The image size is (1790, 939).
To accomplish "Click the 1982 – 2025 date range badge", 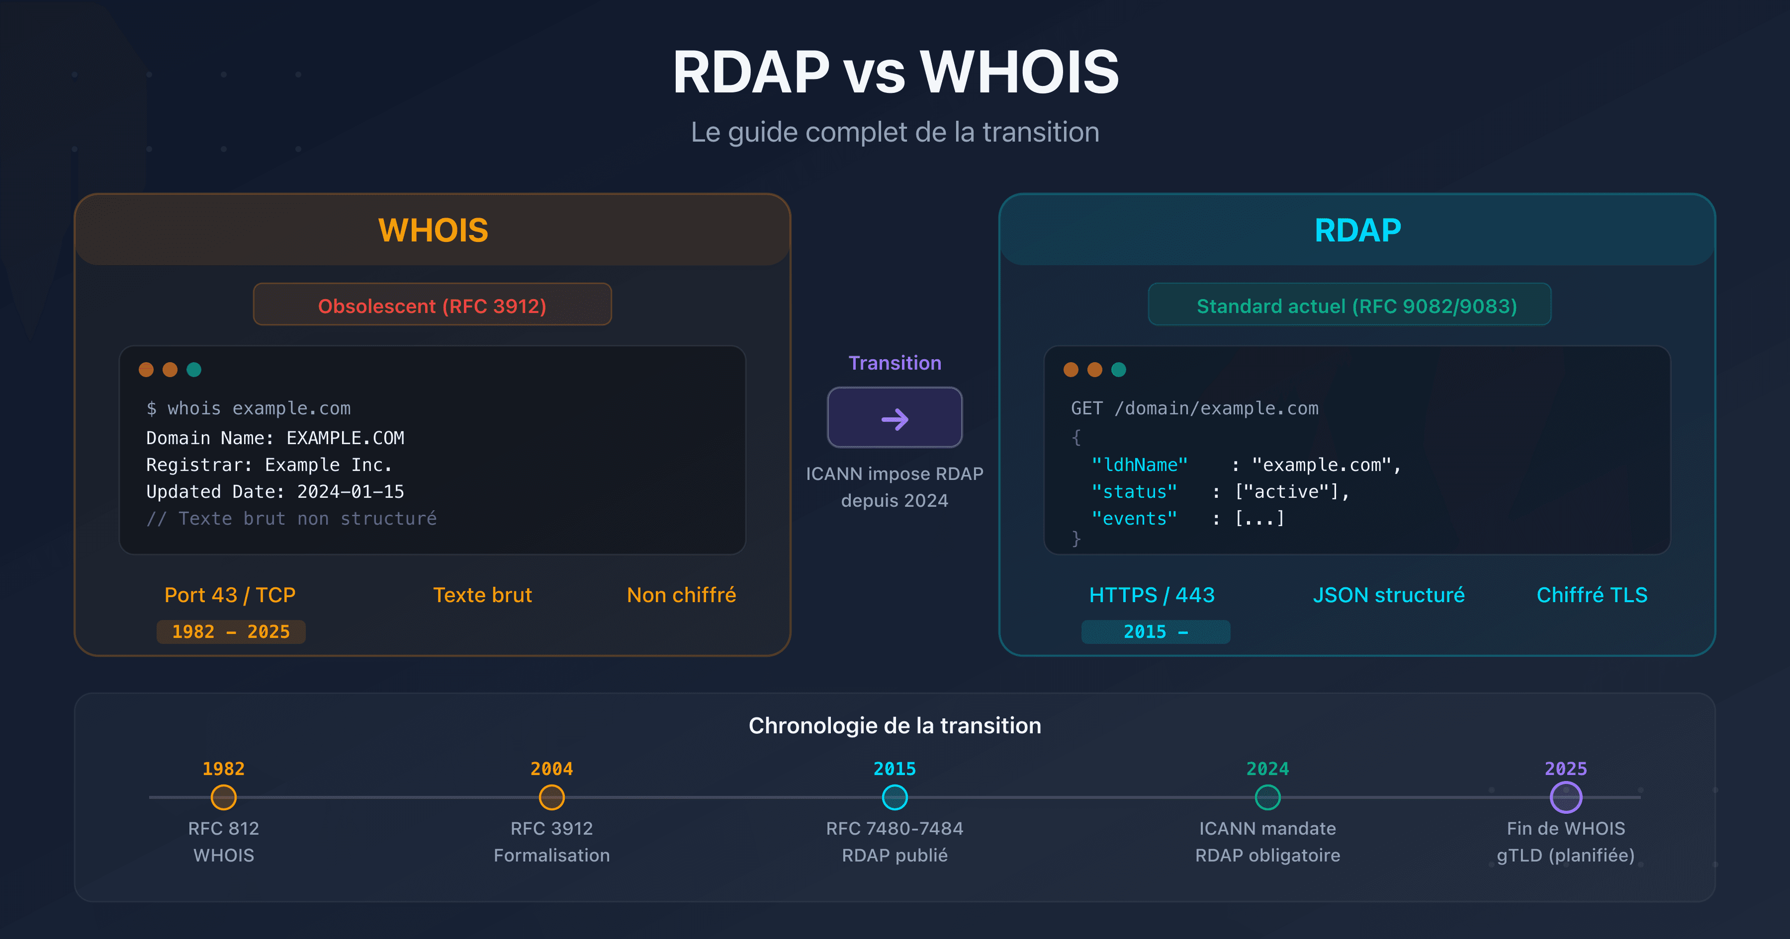I will coord(231,631).
